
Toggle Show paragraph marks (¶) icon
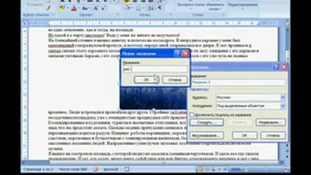pos(160,8)
